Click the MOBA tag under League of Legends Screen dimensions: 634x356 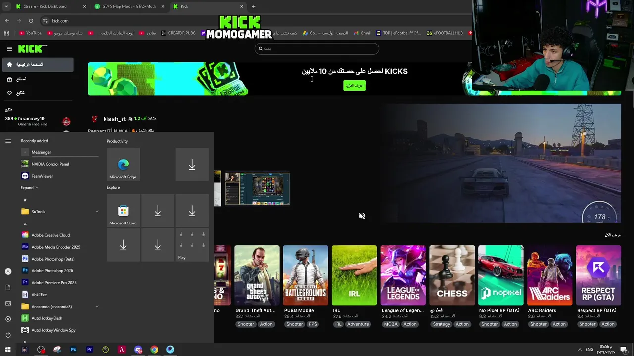click(x=391, y=324)
